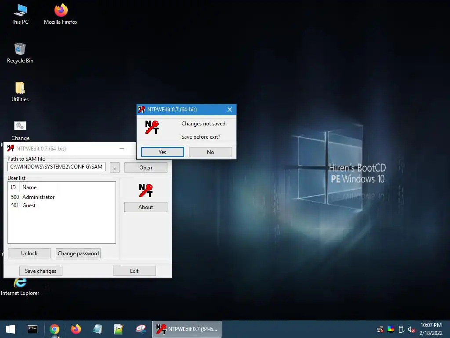Open the green chart notepad taskbar icon

[x=119, y=329]
